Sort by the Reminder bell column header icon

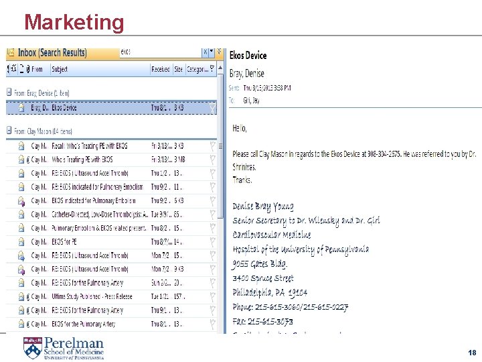(13, 69)
